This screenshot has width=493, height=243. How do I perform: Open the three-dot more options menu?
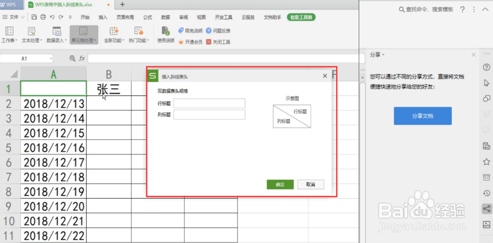[474, 9]
